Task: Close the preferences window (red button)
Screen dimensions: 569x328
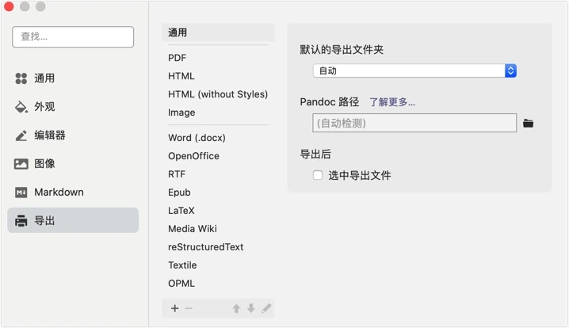Action: 9,6
